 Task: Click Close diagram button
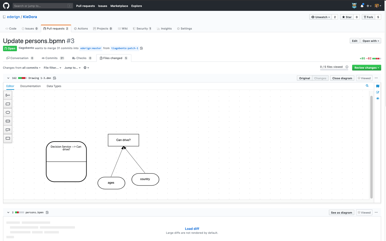coord(342,78)
